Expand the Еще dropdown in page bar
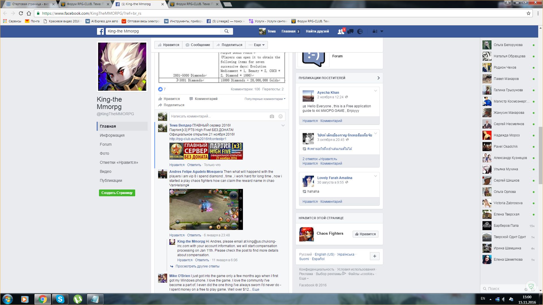 pos(257,45)
